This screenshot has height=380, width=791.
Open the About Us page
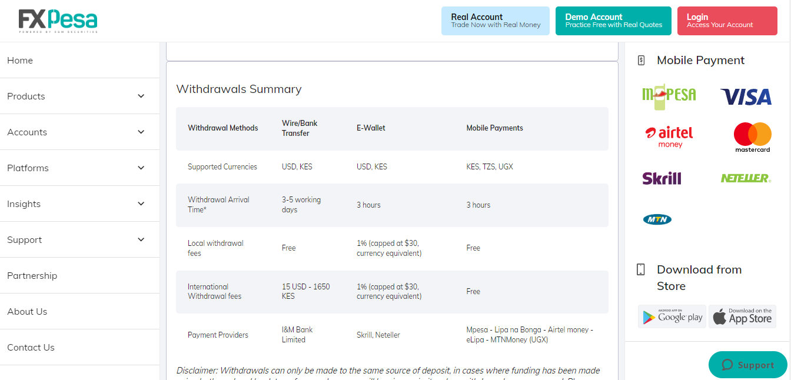[79, 311]
